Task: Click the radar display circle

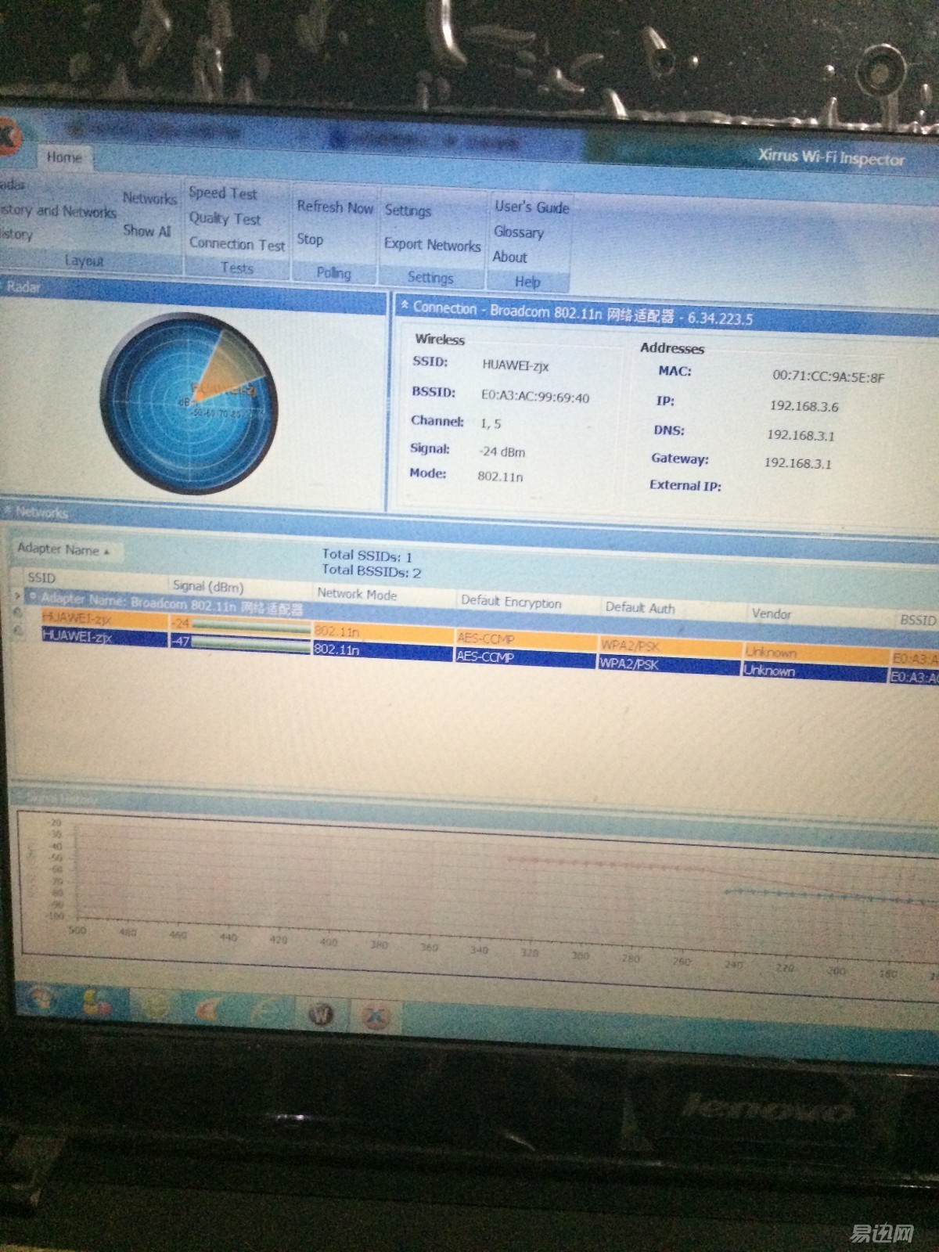Action: coord(188,403)
